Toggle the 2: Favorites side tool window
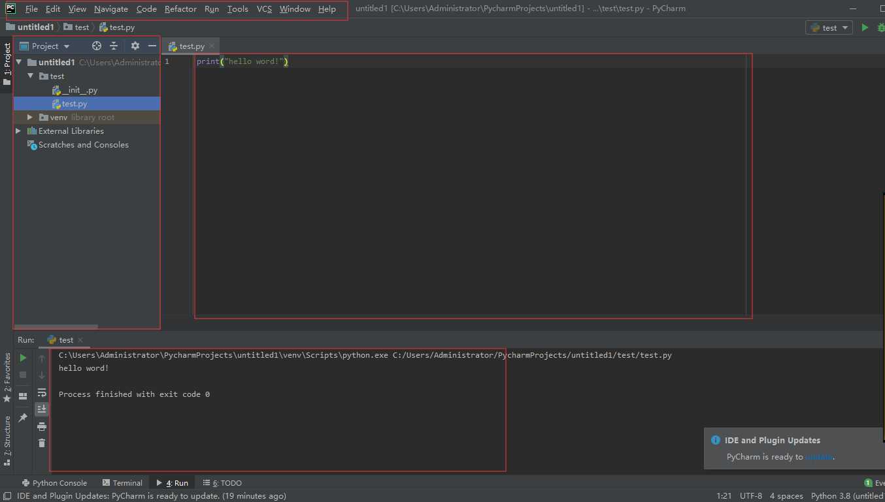Viewport: 885px width, 502px height. (x=7, y=377)
